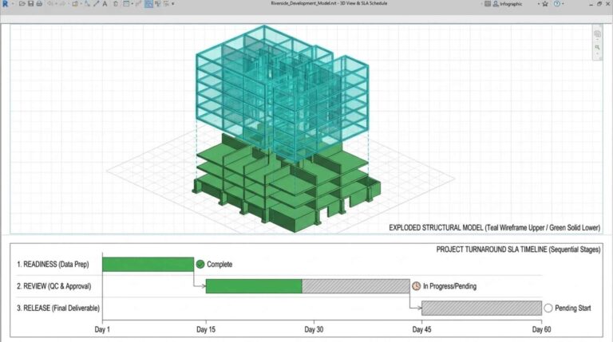Click the clock In Progress status icon
Screen dimensions: 613x342
417,286
